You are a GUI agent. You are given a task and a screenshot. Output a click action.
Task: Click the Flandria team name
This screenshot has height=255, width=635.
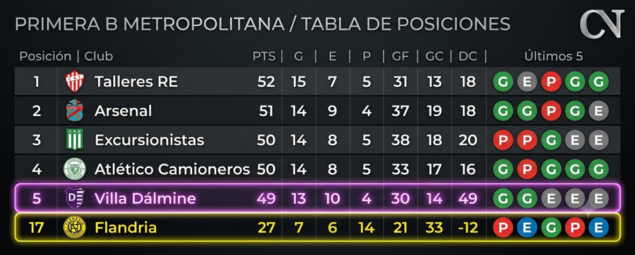[x=126, y=228]
